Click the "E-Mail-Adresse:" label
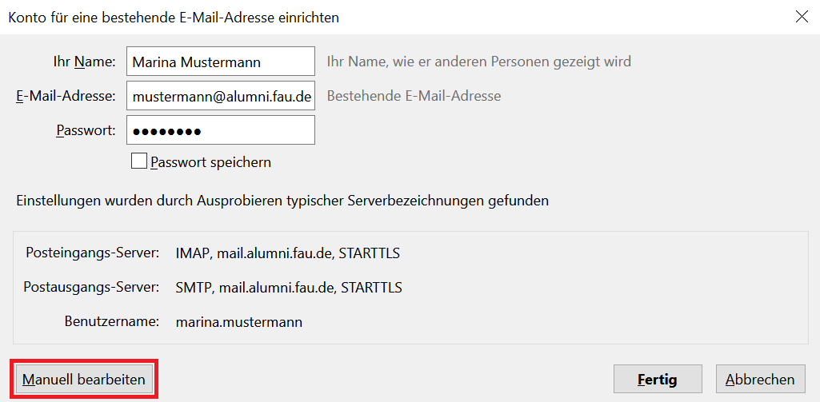Screen dimensions: 820x402 66,96
